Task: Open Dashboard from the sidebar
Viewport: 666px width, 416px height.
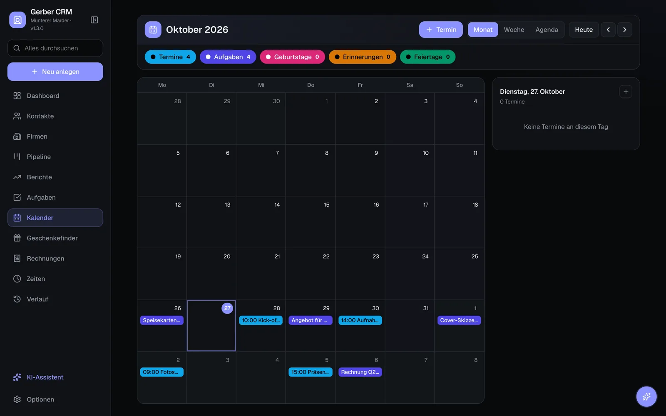Action: [55, 96]
